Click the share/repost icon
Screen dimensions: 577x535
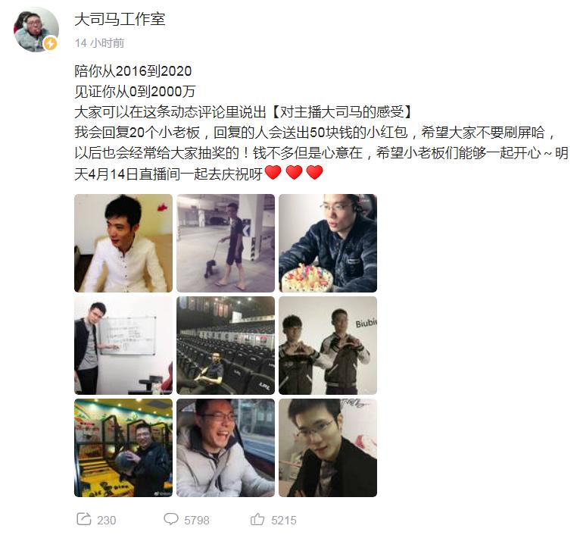click(x=83, y=519)
